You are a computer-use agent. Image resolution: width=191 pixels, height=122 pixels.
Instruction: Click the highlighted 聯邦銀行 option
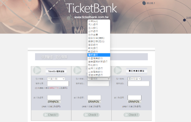[99, 55]
